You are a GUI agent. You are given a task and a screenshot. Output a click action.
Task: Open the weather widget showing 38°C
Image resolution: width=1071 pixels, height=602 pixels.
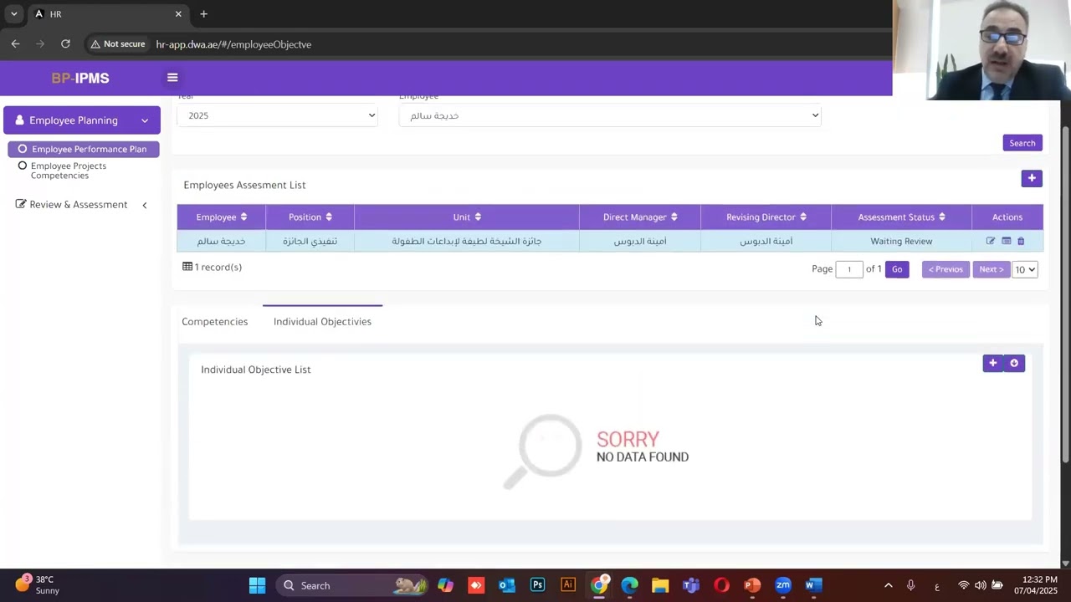(37, 584)
